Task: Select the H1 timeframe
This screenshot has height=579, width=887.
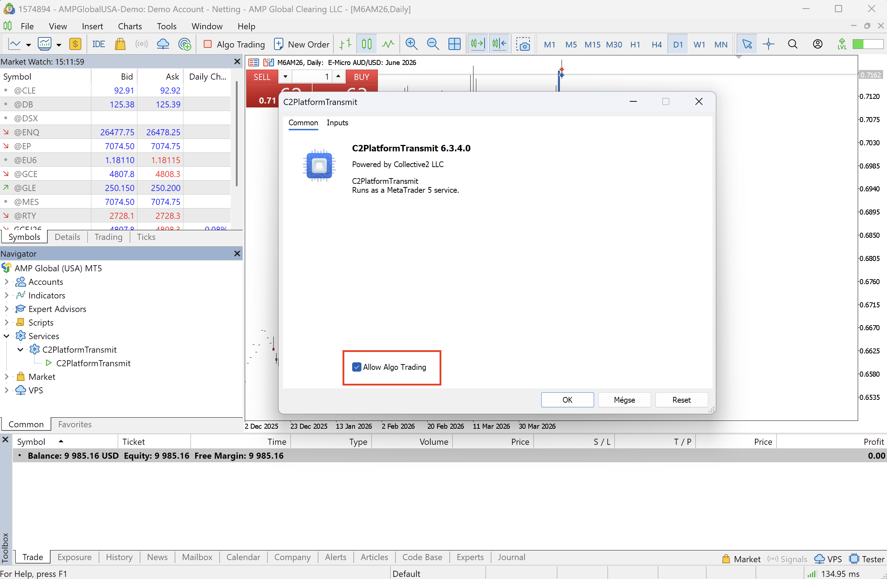Action: (x=635, y=45)
